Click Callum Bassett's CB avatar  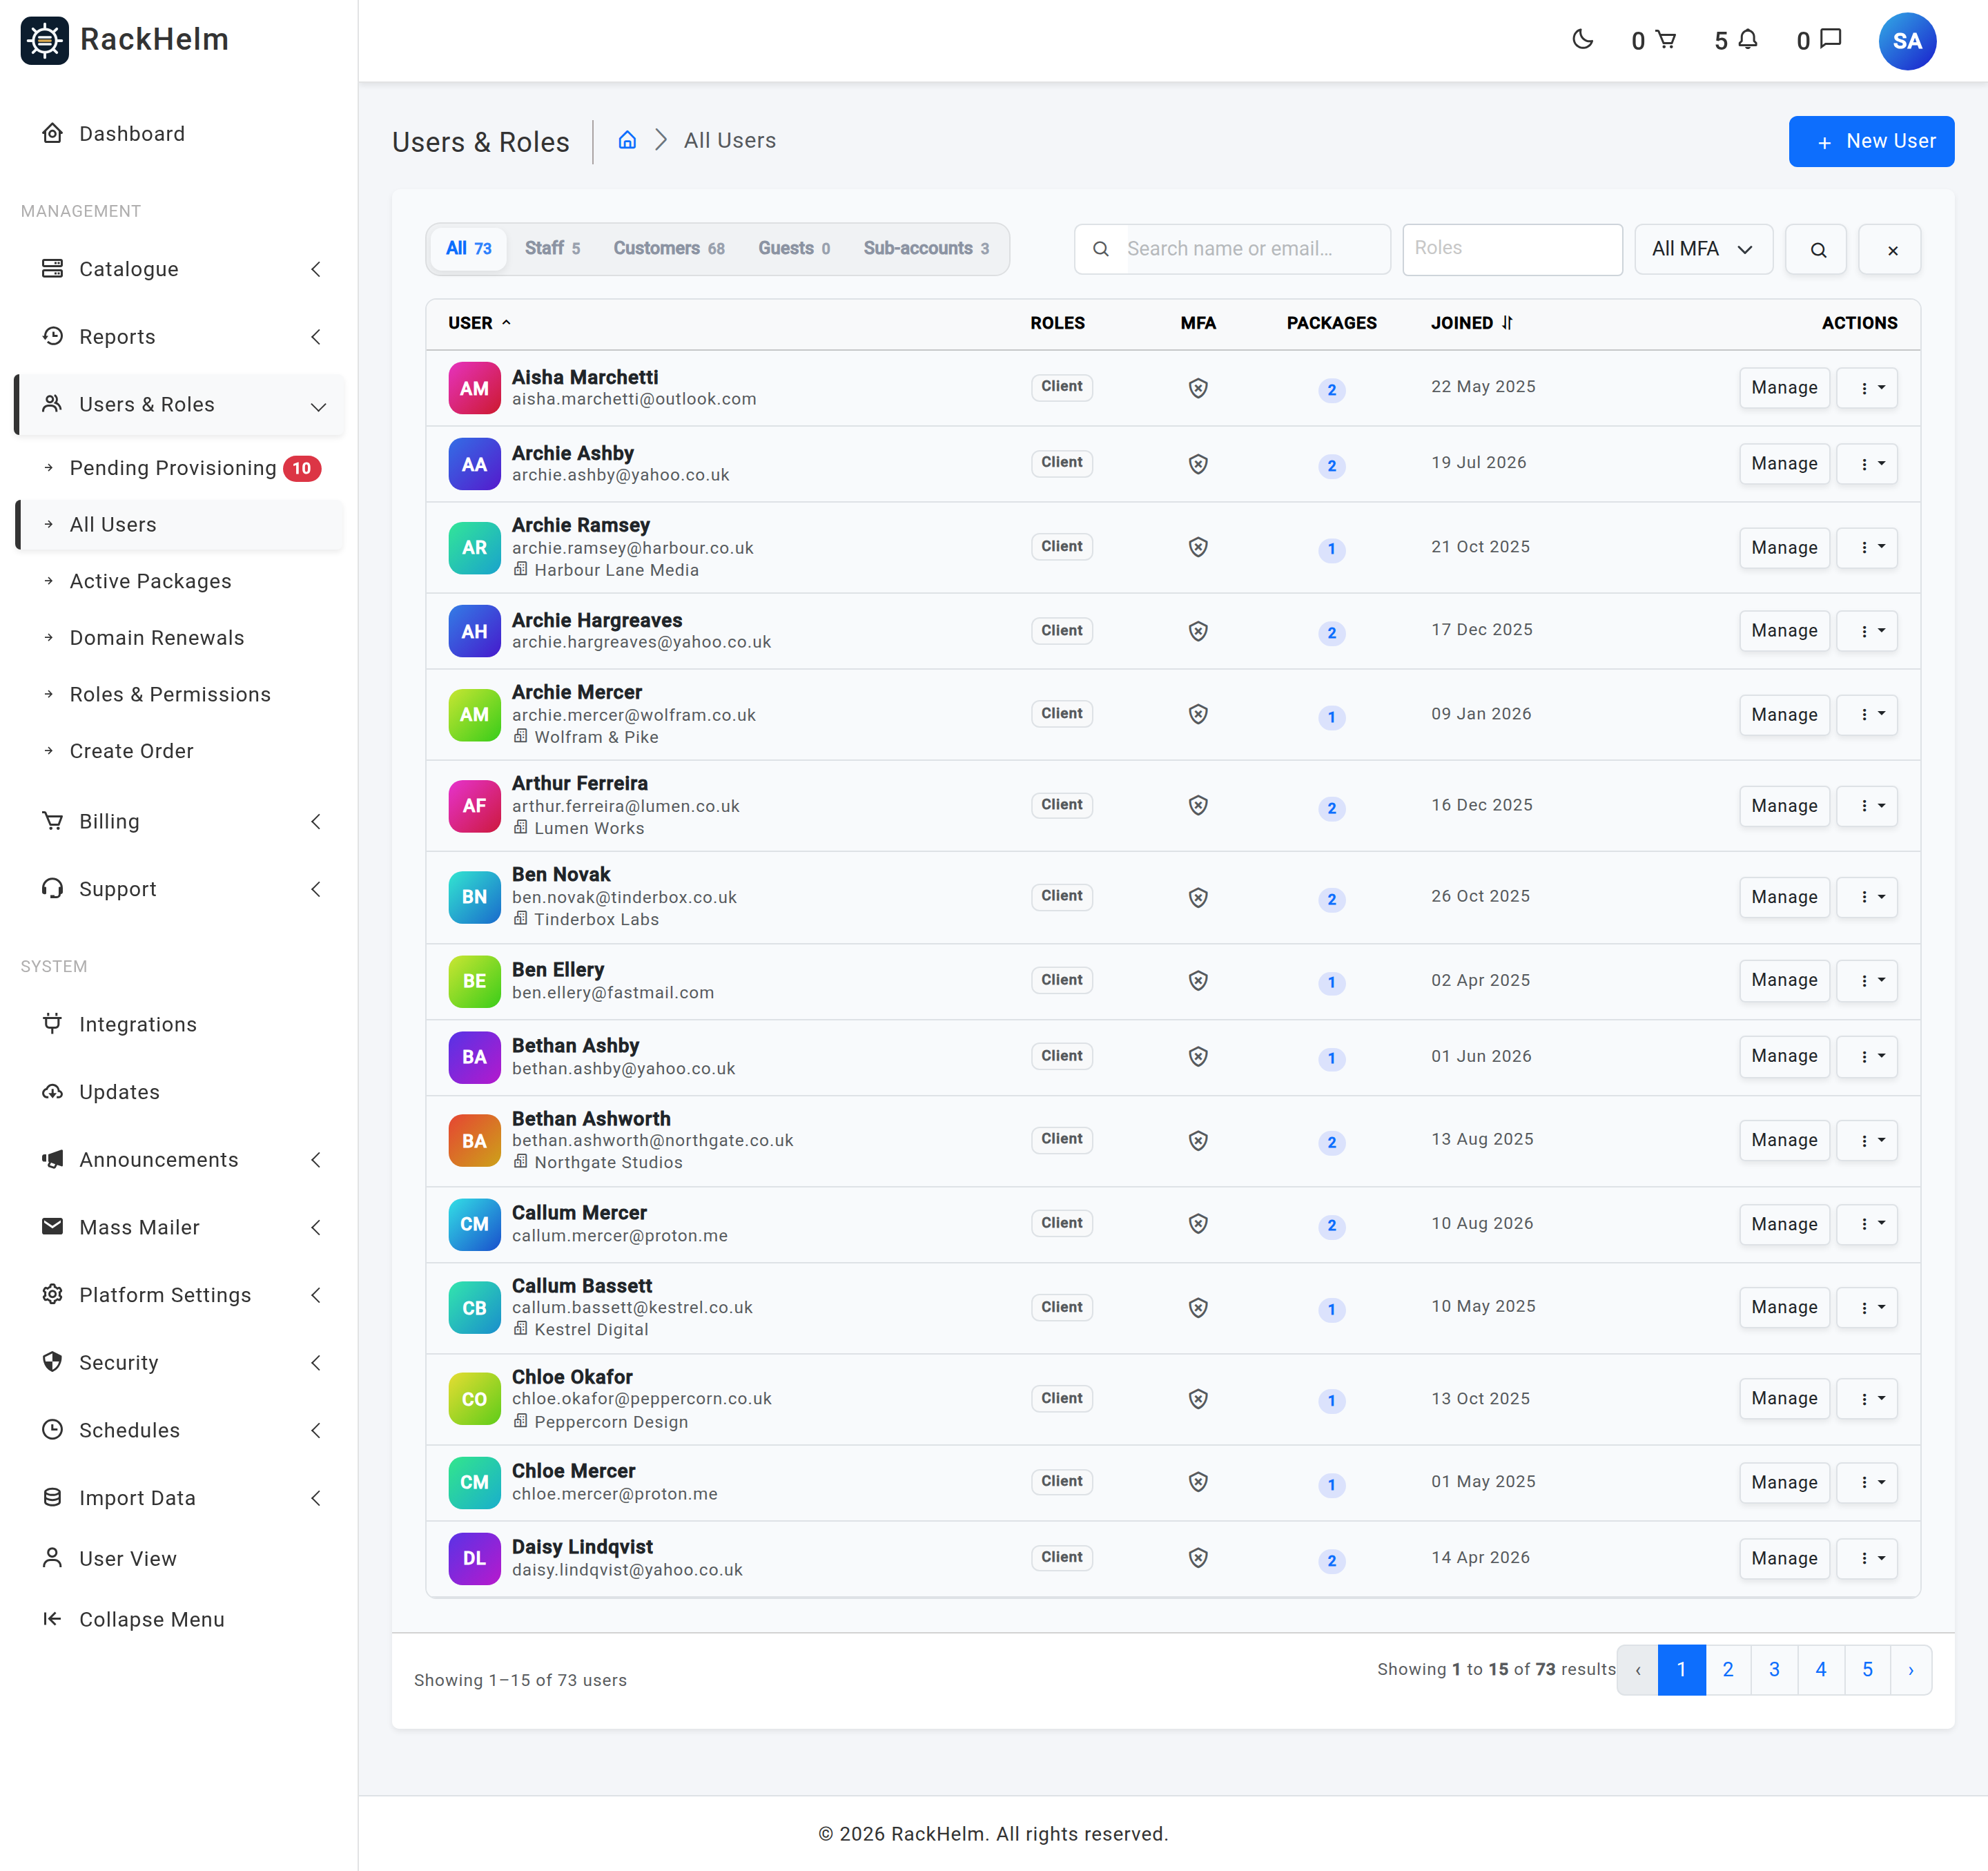coord(474,1308)
